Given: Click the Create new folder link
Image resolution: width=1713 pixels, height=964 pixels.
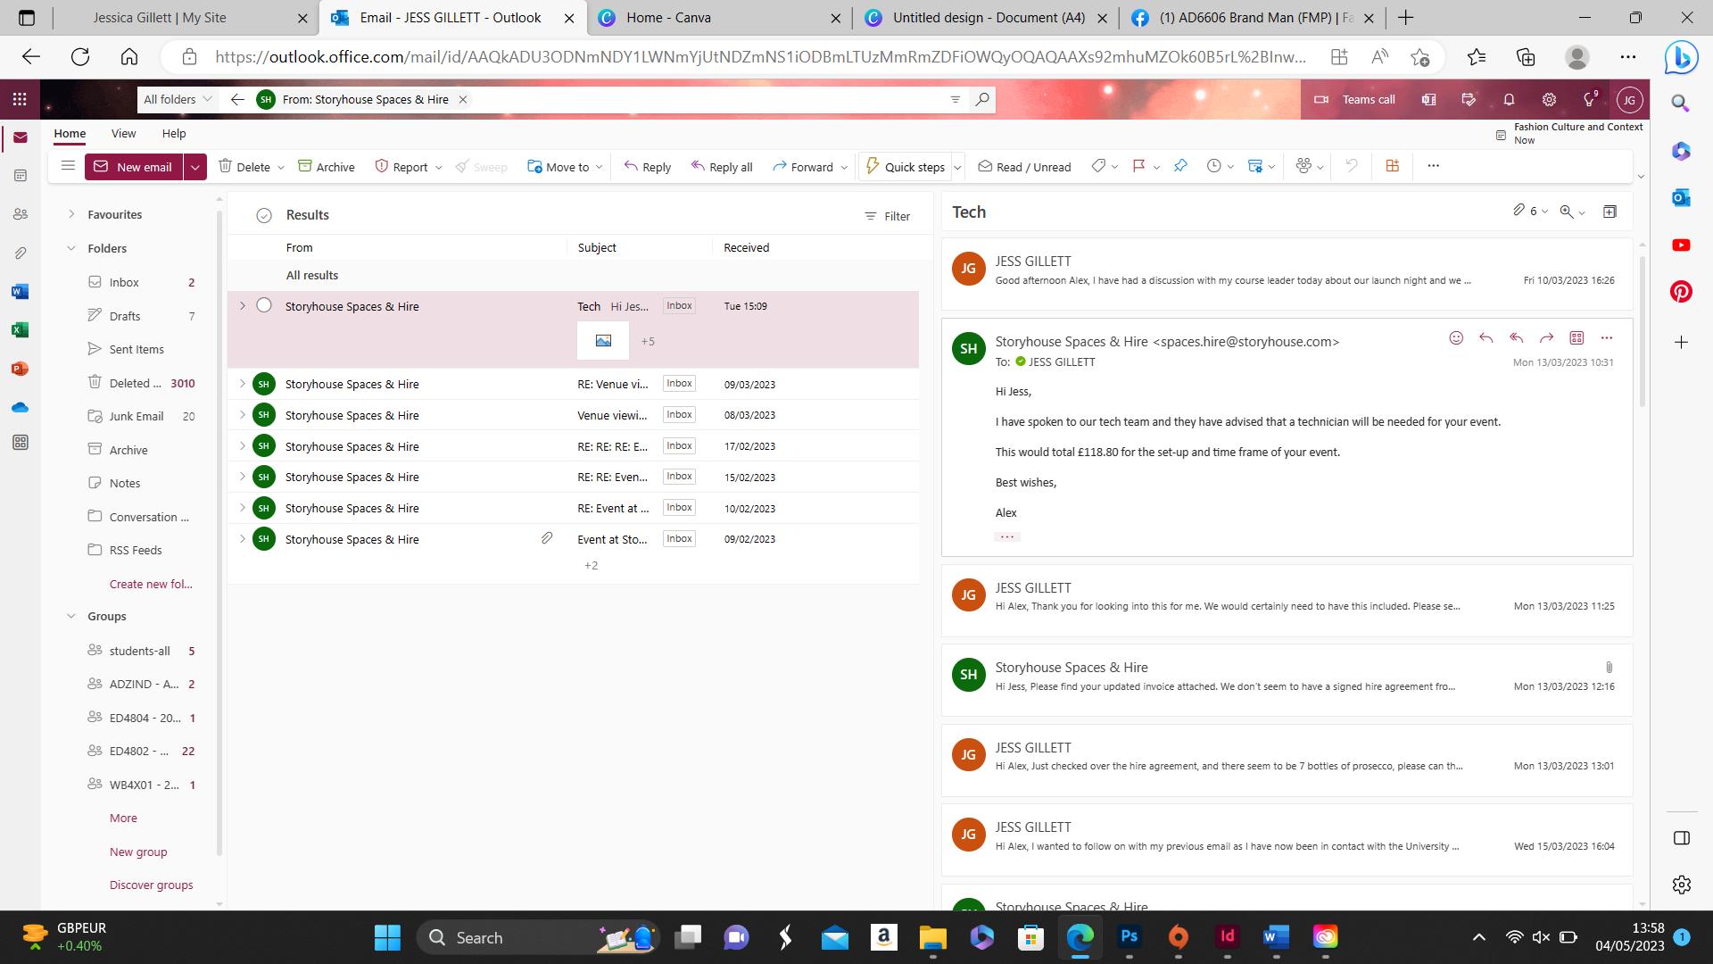Looking at the screenshot, I should coord(151,584).
